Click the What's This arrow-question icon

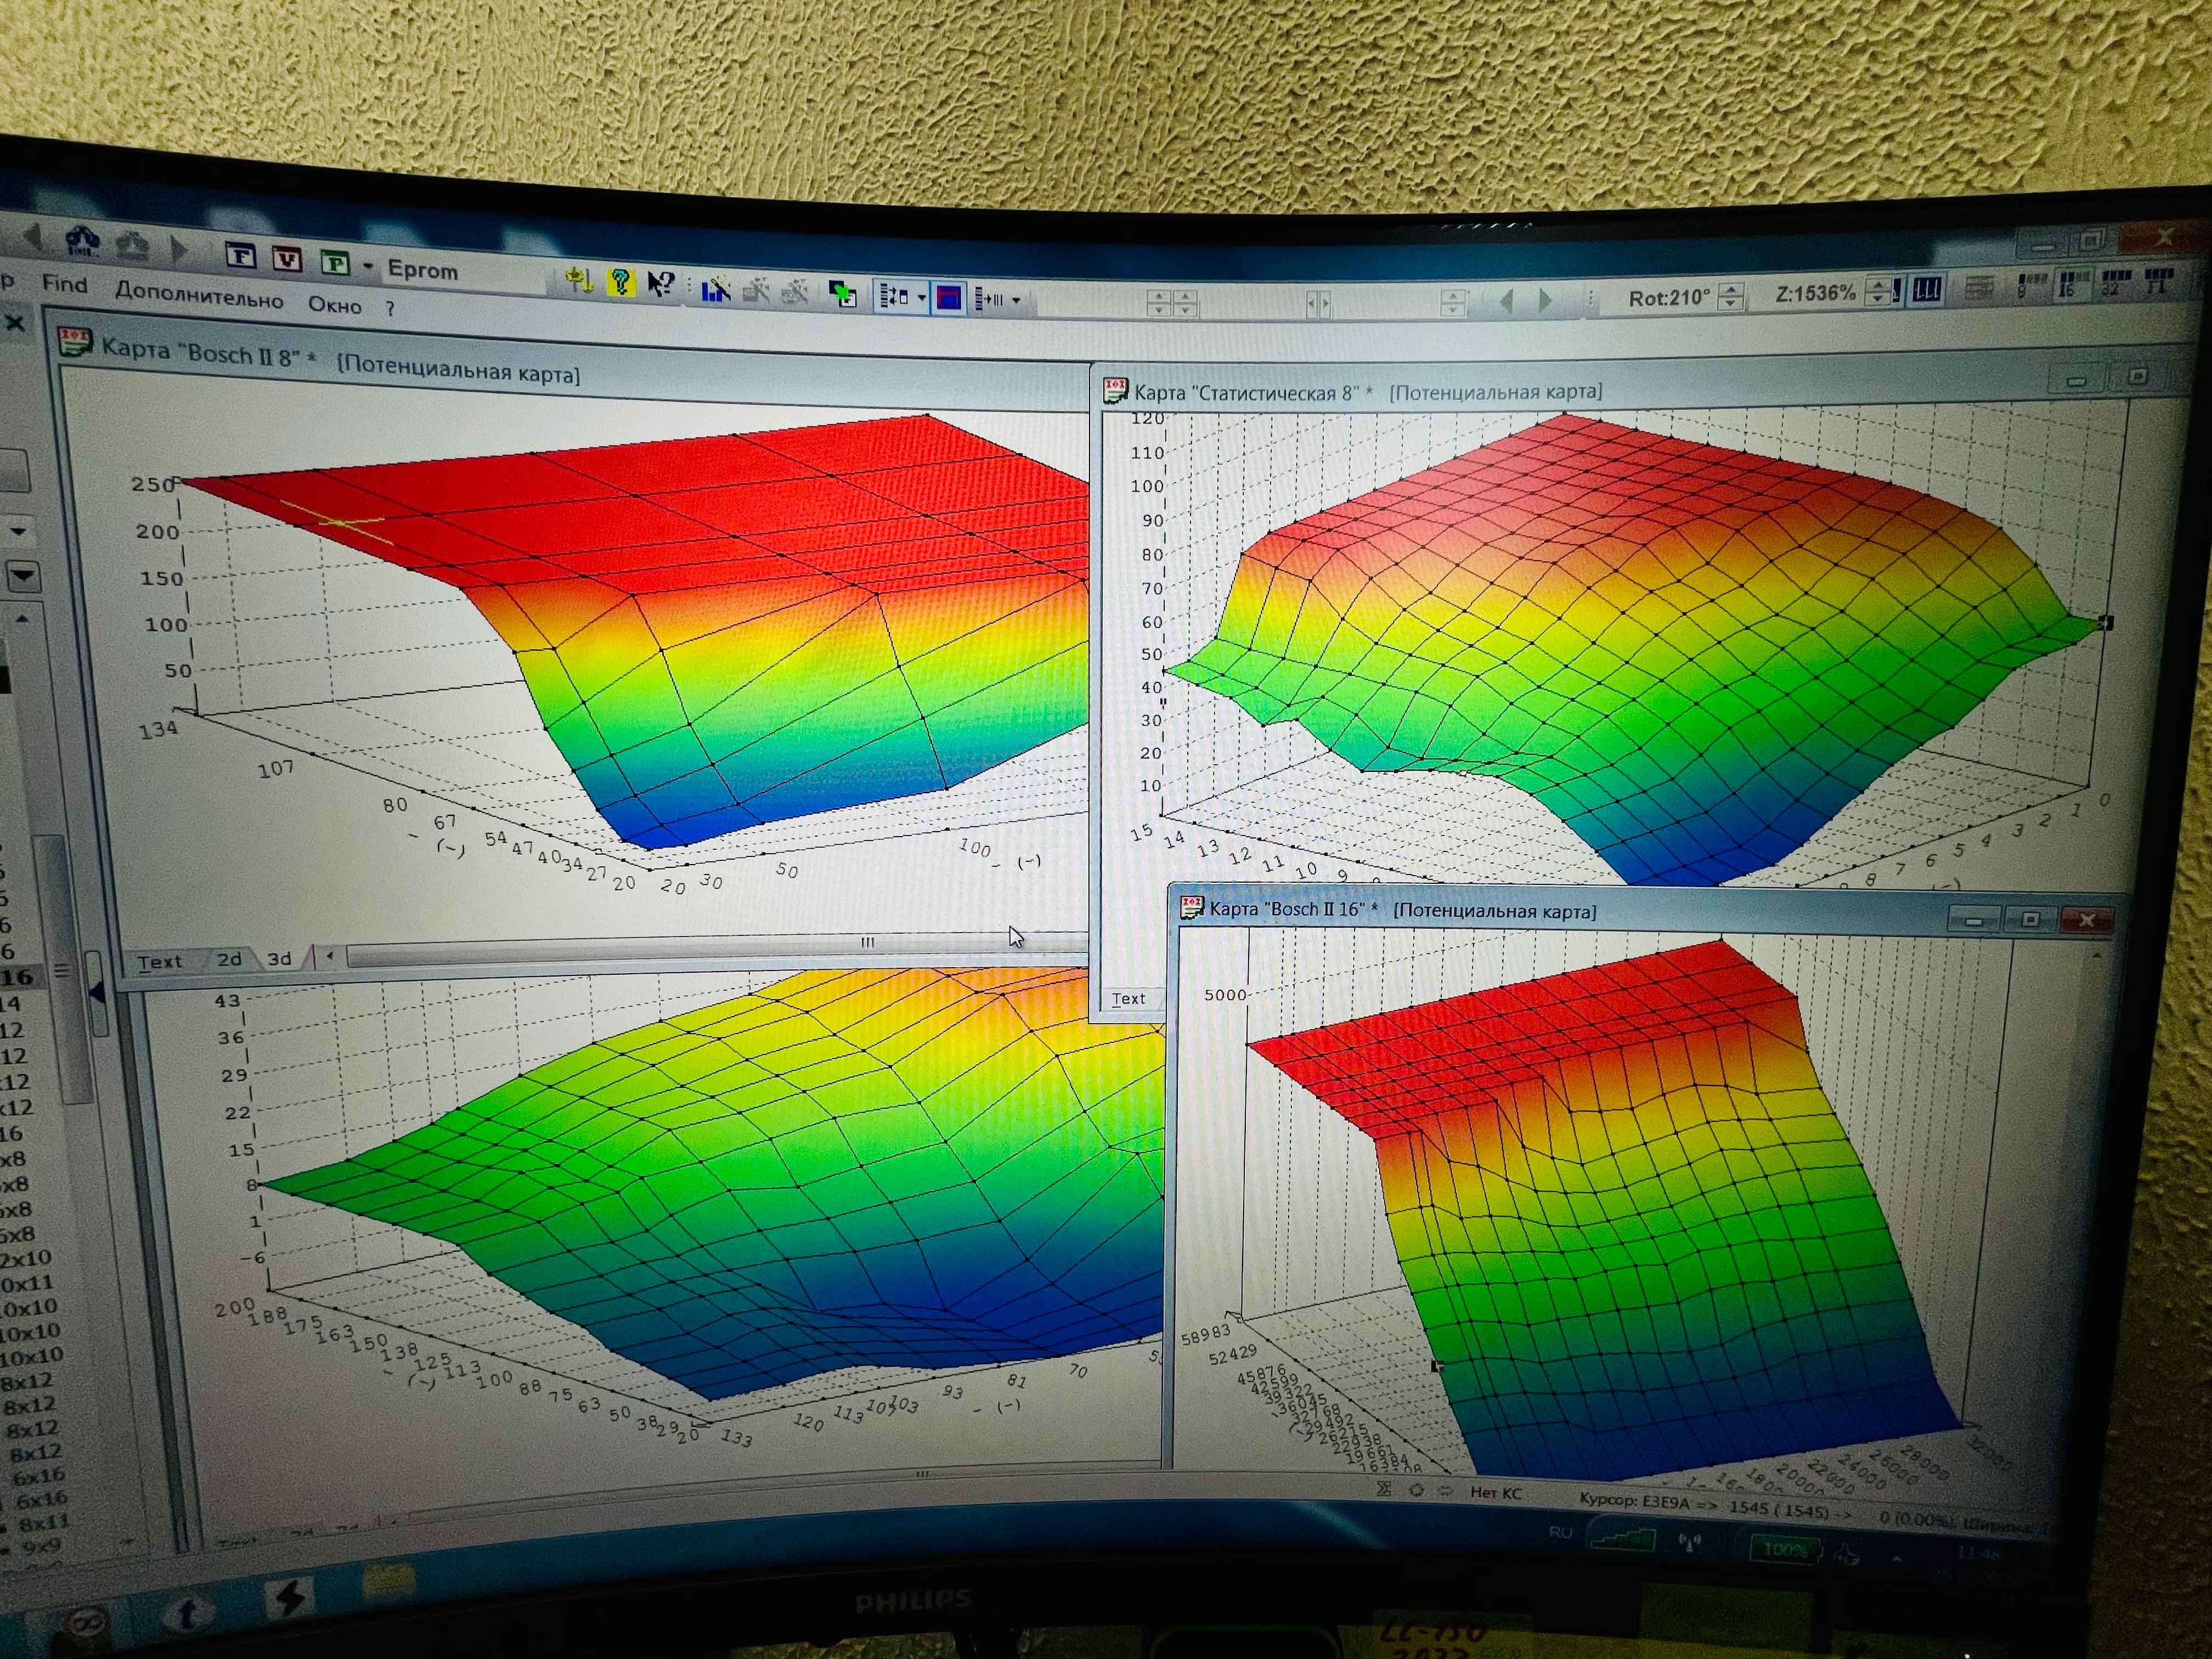click(x=660, y=285)
